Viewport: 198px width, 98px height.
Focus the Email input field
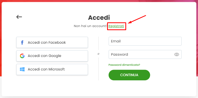tap(145, 41)
